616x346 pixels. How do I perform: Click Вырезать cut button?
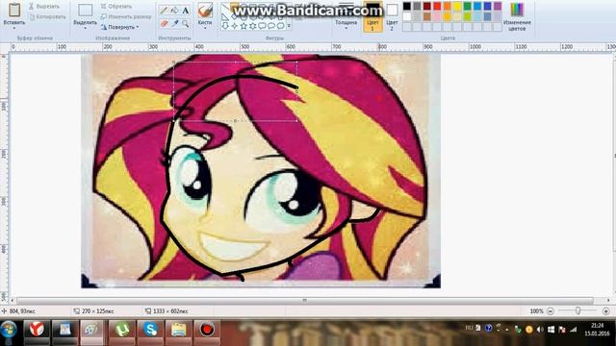44,7
